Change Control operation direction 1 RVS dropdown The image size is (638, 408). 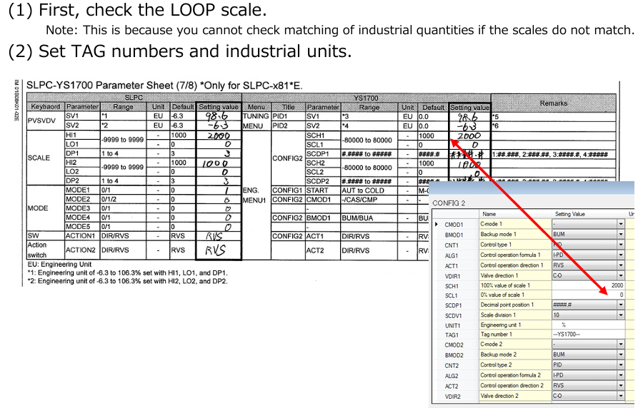pyautogui.click(x=620, y=265)
